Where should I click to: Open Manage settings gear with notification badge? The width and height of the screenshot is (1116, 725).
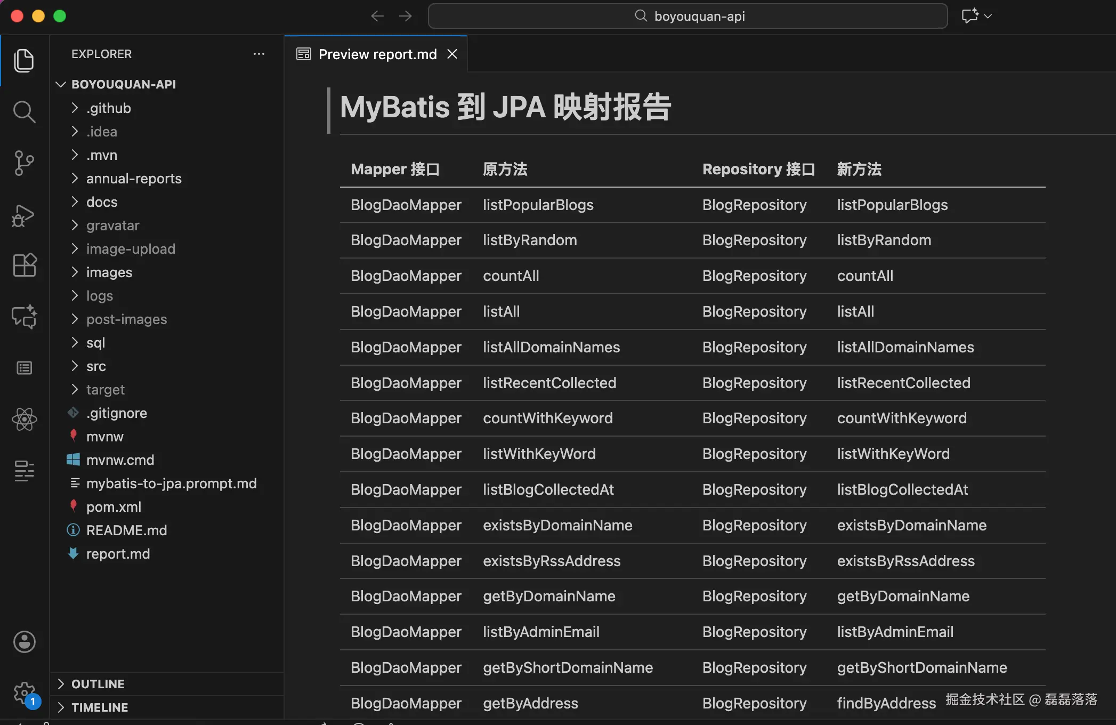pyautogui.click(x=25, y=692)
